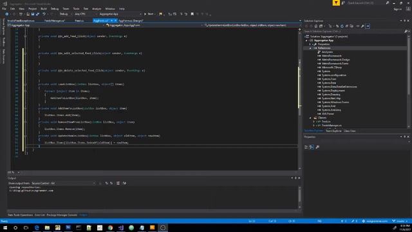Viewport: 412px width, 232px height.
Task: Click the Save toolbar icon
Action: coord(33,14)
